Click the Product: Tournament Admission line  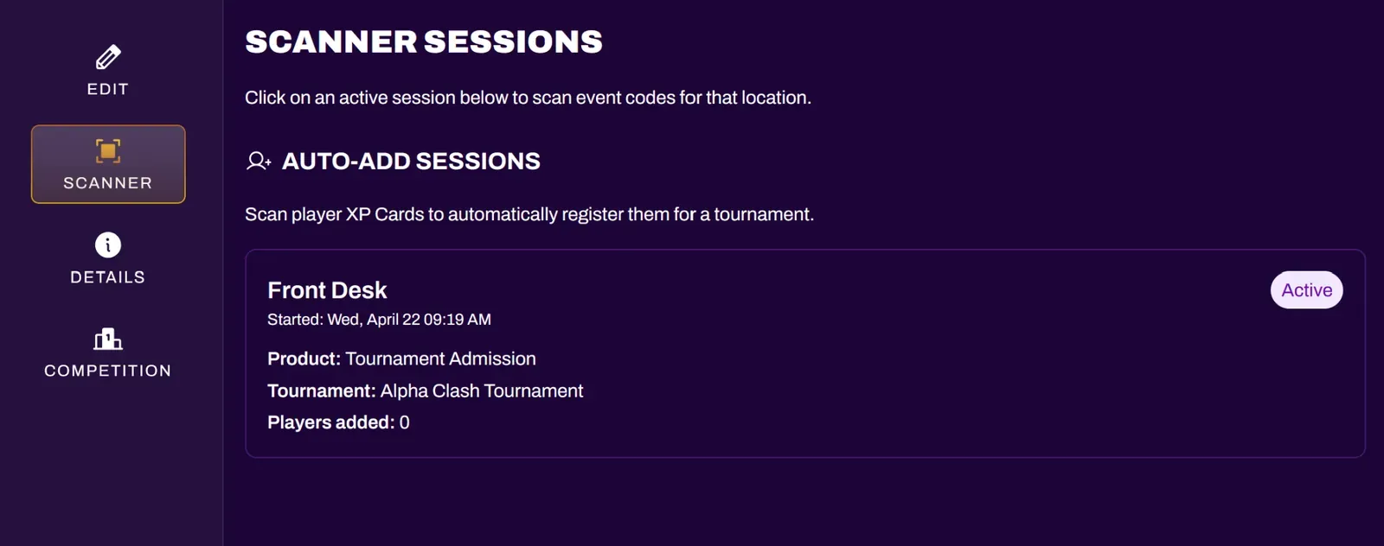401,359
